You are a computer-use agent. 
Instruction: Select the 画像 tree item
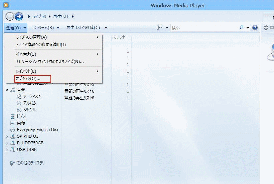point(21,123)
